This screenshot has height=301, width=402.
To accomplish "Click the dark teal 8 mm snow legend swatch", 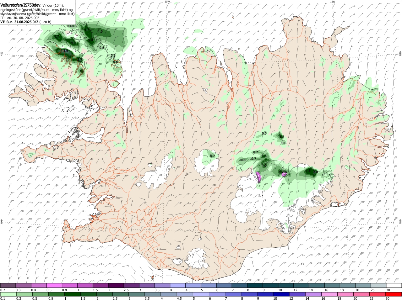I will point(254,285).
